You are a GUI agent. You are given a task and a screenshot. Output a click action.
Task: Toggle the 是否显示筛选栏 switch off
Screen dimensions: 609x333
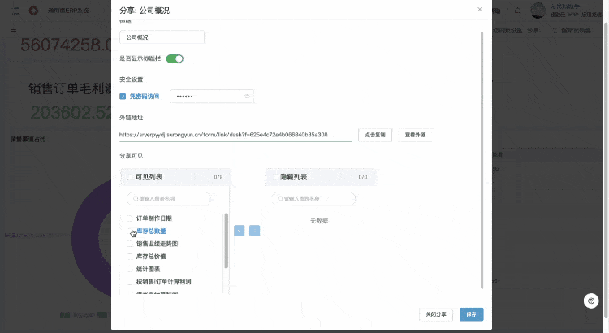[175, 58]
